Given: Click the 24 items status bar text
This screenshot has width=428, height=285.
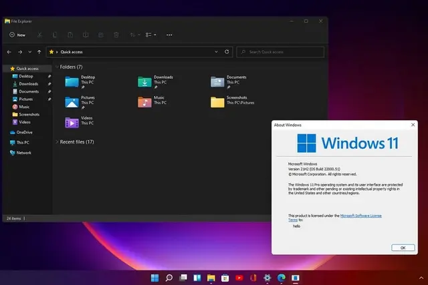Looking at the screenshot, I should click(x=13, y=218).
